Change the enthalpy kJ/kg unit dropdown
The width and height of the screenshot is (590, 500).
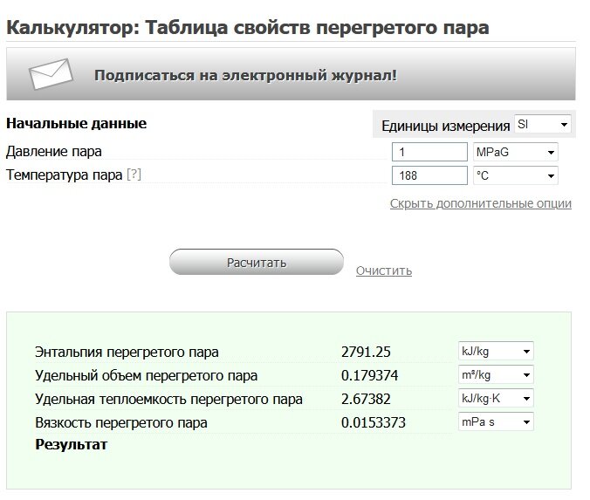(x=495, y=352)
